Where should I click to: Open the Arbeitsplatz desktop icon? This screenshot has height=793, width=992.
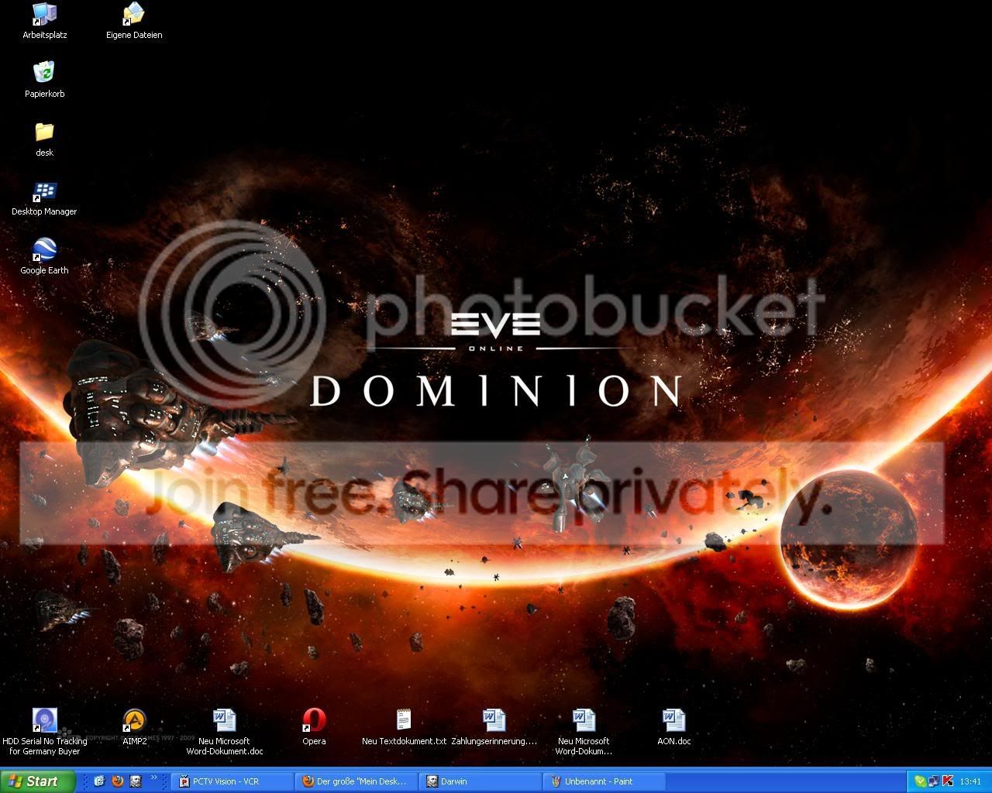[44, 21]
